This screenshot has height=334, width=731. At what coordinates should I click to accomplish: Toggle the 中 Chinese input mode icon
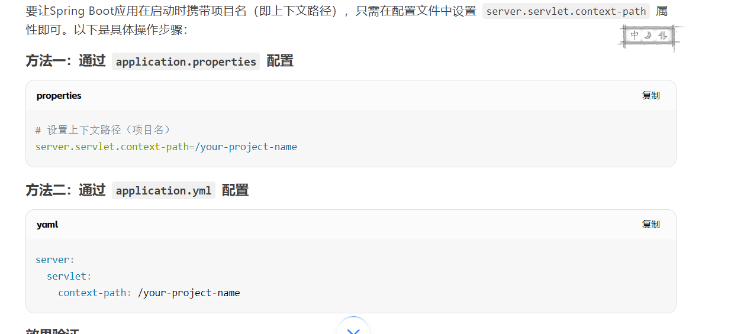pyautogui.click(x=635, y=35)
